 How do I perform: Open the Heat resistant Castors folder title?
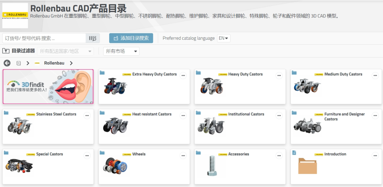(152, 114)
